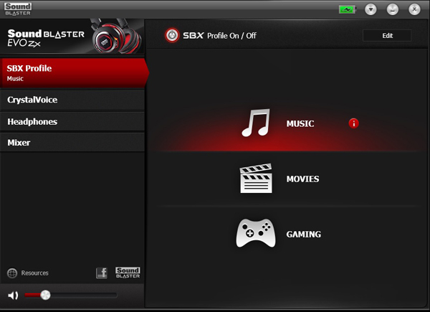
Task: Open the Resources globe icon
Action: 12,273
